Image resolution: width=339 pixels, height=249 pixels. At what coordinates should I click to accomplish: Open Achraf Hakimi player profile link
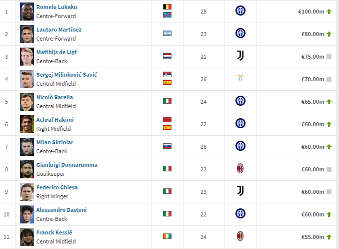point(55,120)
